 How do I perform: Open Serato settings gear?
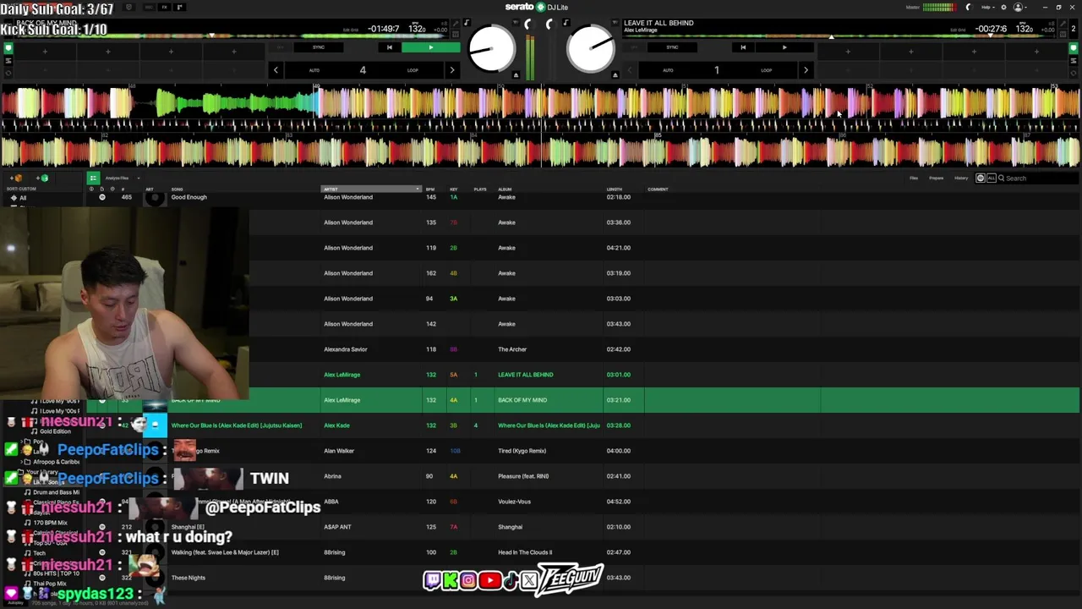(x=1003, y=7)
